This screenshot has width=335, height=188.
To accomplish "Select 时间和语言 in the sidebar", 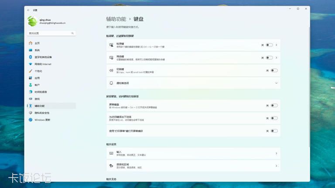I will [x=41, y=92].
